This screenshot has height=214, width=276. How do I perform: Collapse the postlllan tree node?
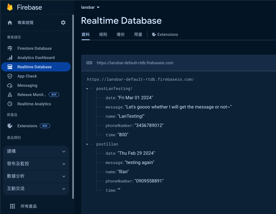click(87, 144)
